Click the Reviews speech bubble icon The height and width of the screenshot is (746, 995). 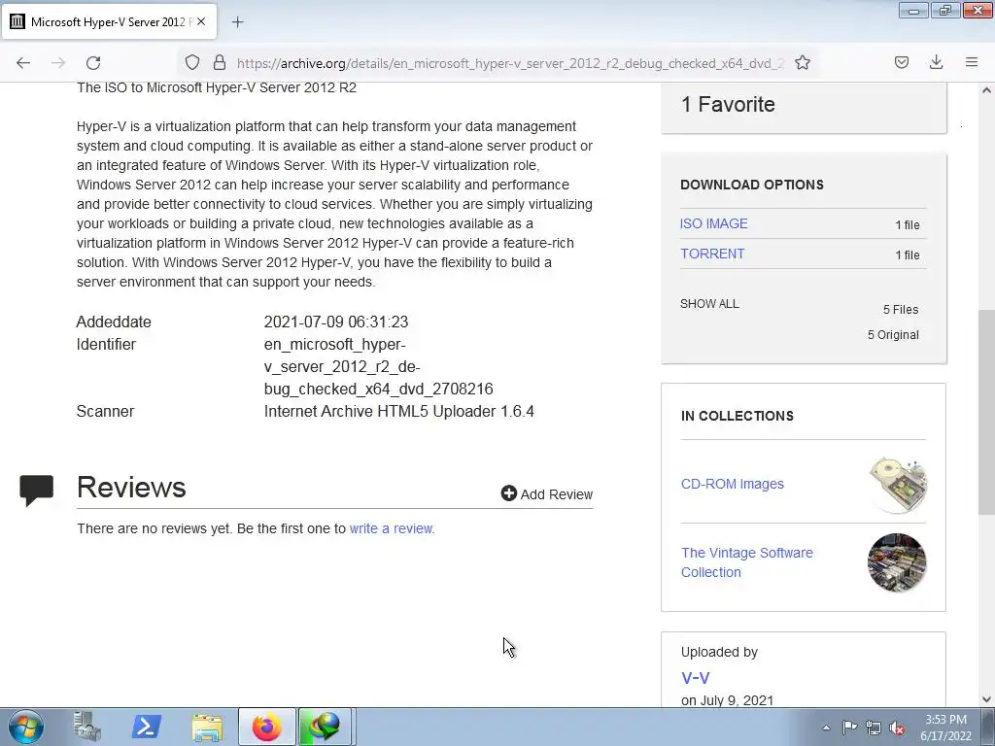[36, 491]
